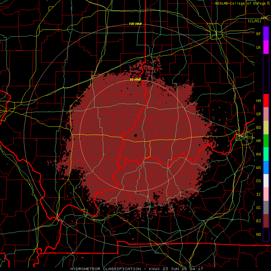Click the BI brown legend swatch
This screenshot has width=271, height=271.
click(x=266, y=221)
